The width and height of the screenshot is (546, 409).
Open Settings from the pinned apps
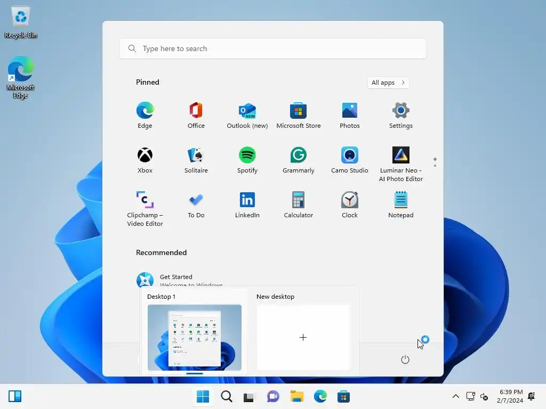pyautogui.click(x=401, y=116)
